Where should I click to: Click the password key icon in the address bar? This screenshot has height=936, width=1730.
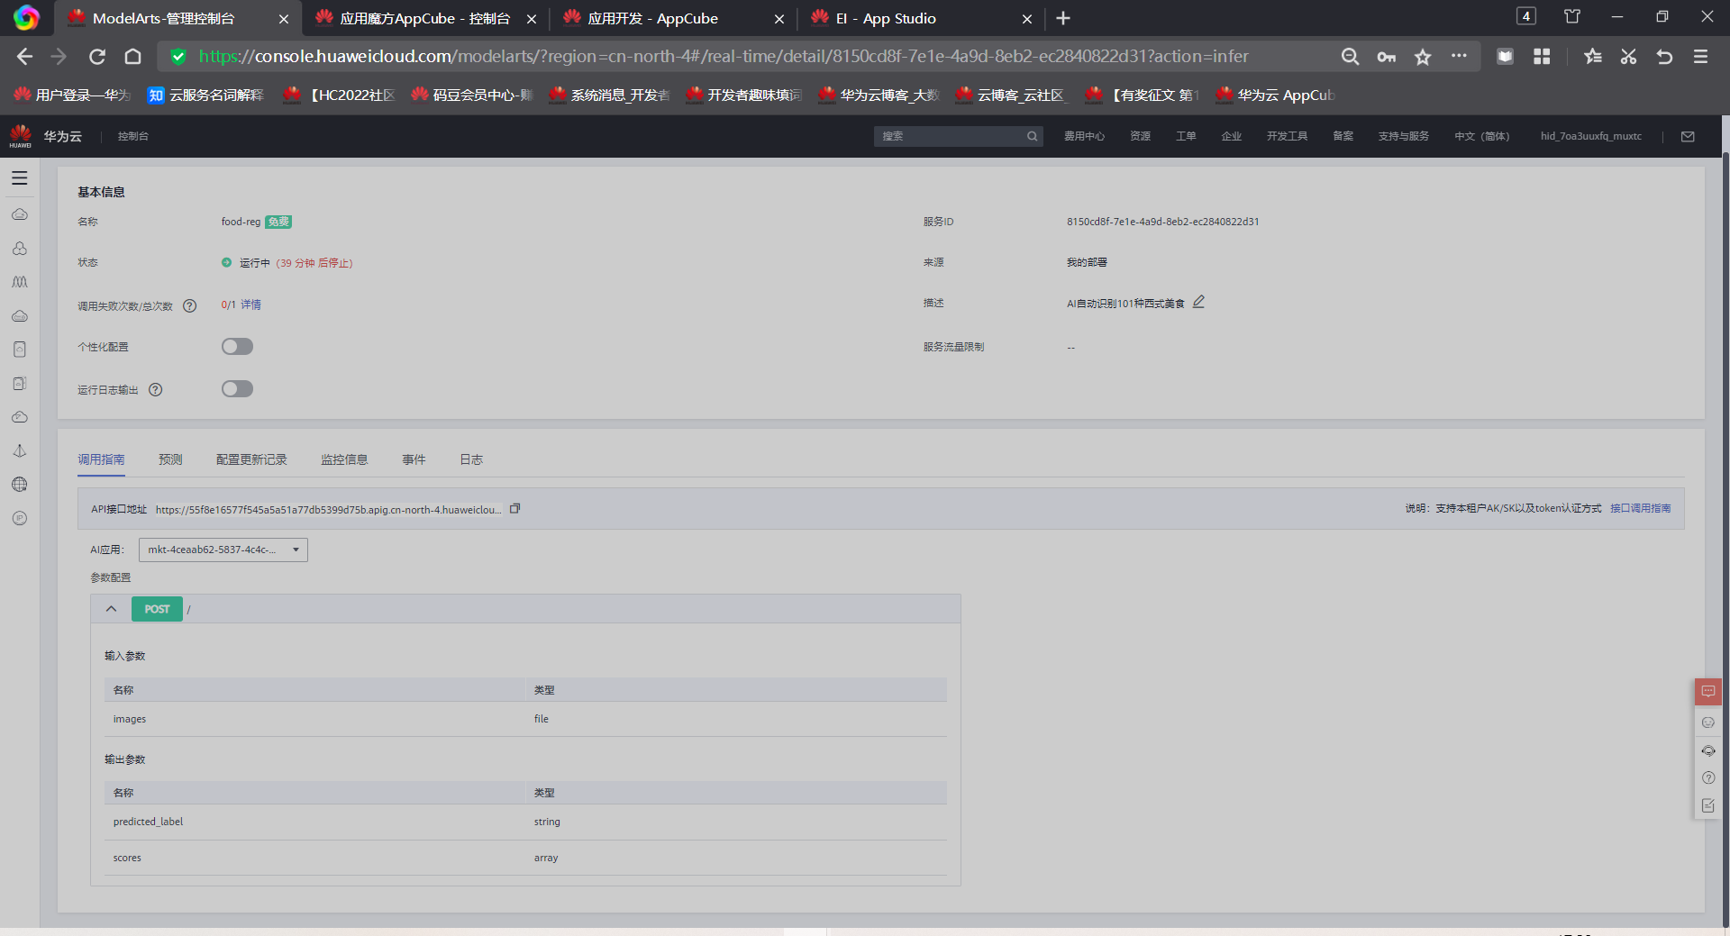click(1386, 57)
